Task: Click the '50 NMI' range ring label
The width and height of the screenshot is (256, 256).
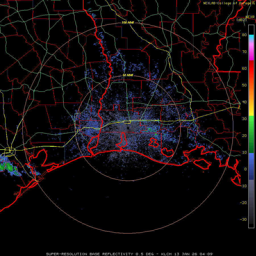Action: click(x=128, y=75)
